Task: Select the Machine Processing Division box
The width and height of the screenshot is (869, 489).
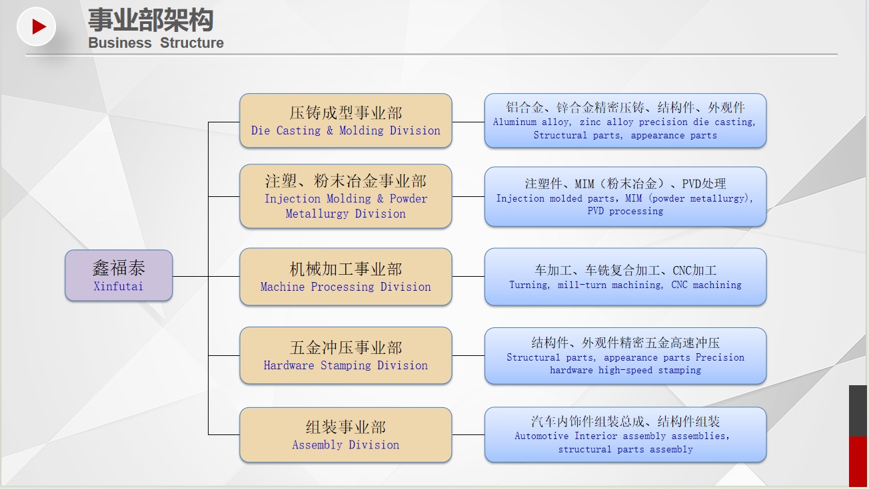Action: (x=346, y=277)
